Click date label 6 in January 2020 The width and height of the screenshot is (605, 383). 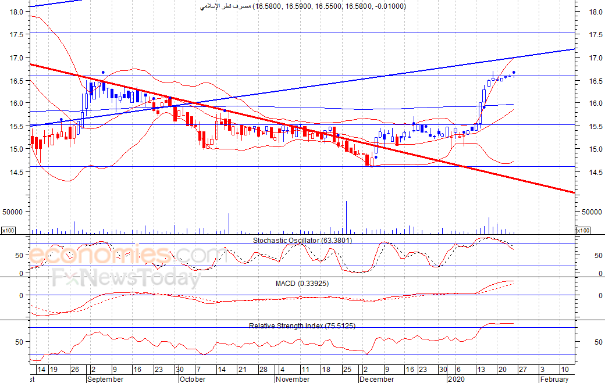click(458, 370)
